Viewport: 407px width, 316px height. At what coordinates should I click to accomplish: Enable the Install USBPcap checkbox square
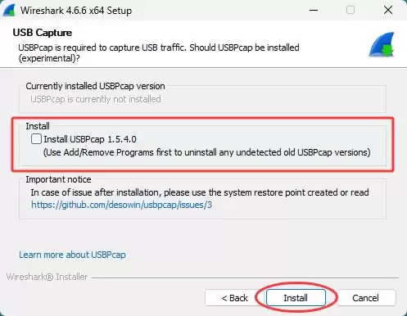[36, 139]
